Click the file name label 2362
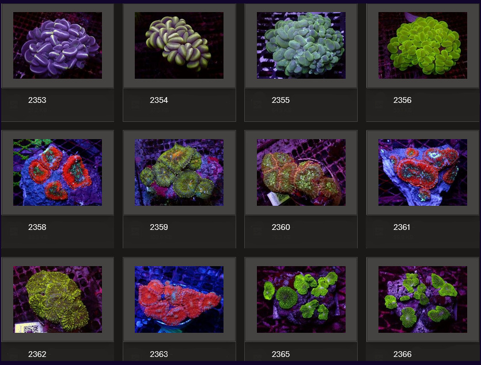 [37, 354]
